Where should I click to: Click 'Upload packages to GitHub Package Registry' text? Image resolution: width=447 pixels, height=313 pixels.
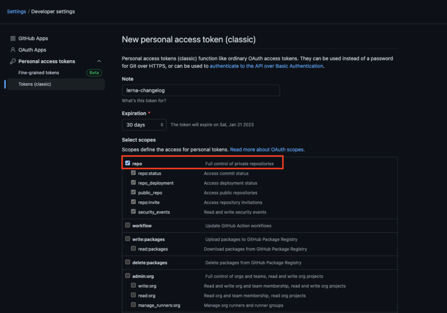pyautogui.click(x=251, y=239)
